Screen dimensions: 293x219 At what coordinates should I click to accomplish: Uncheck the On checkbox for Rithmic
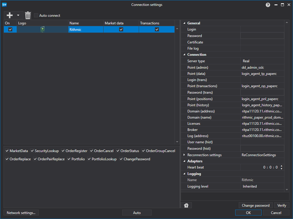click(10, 29)
